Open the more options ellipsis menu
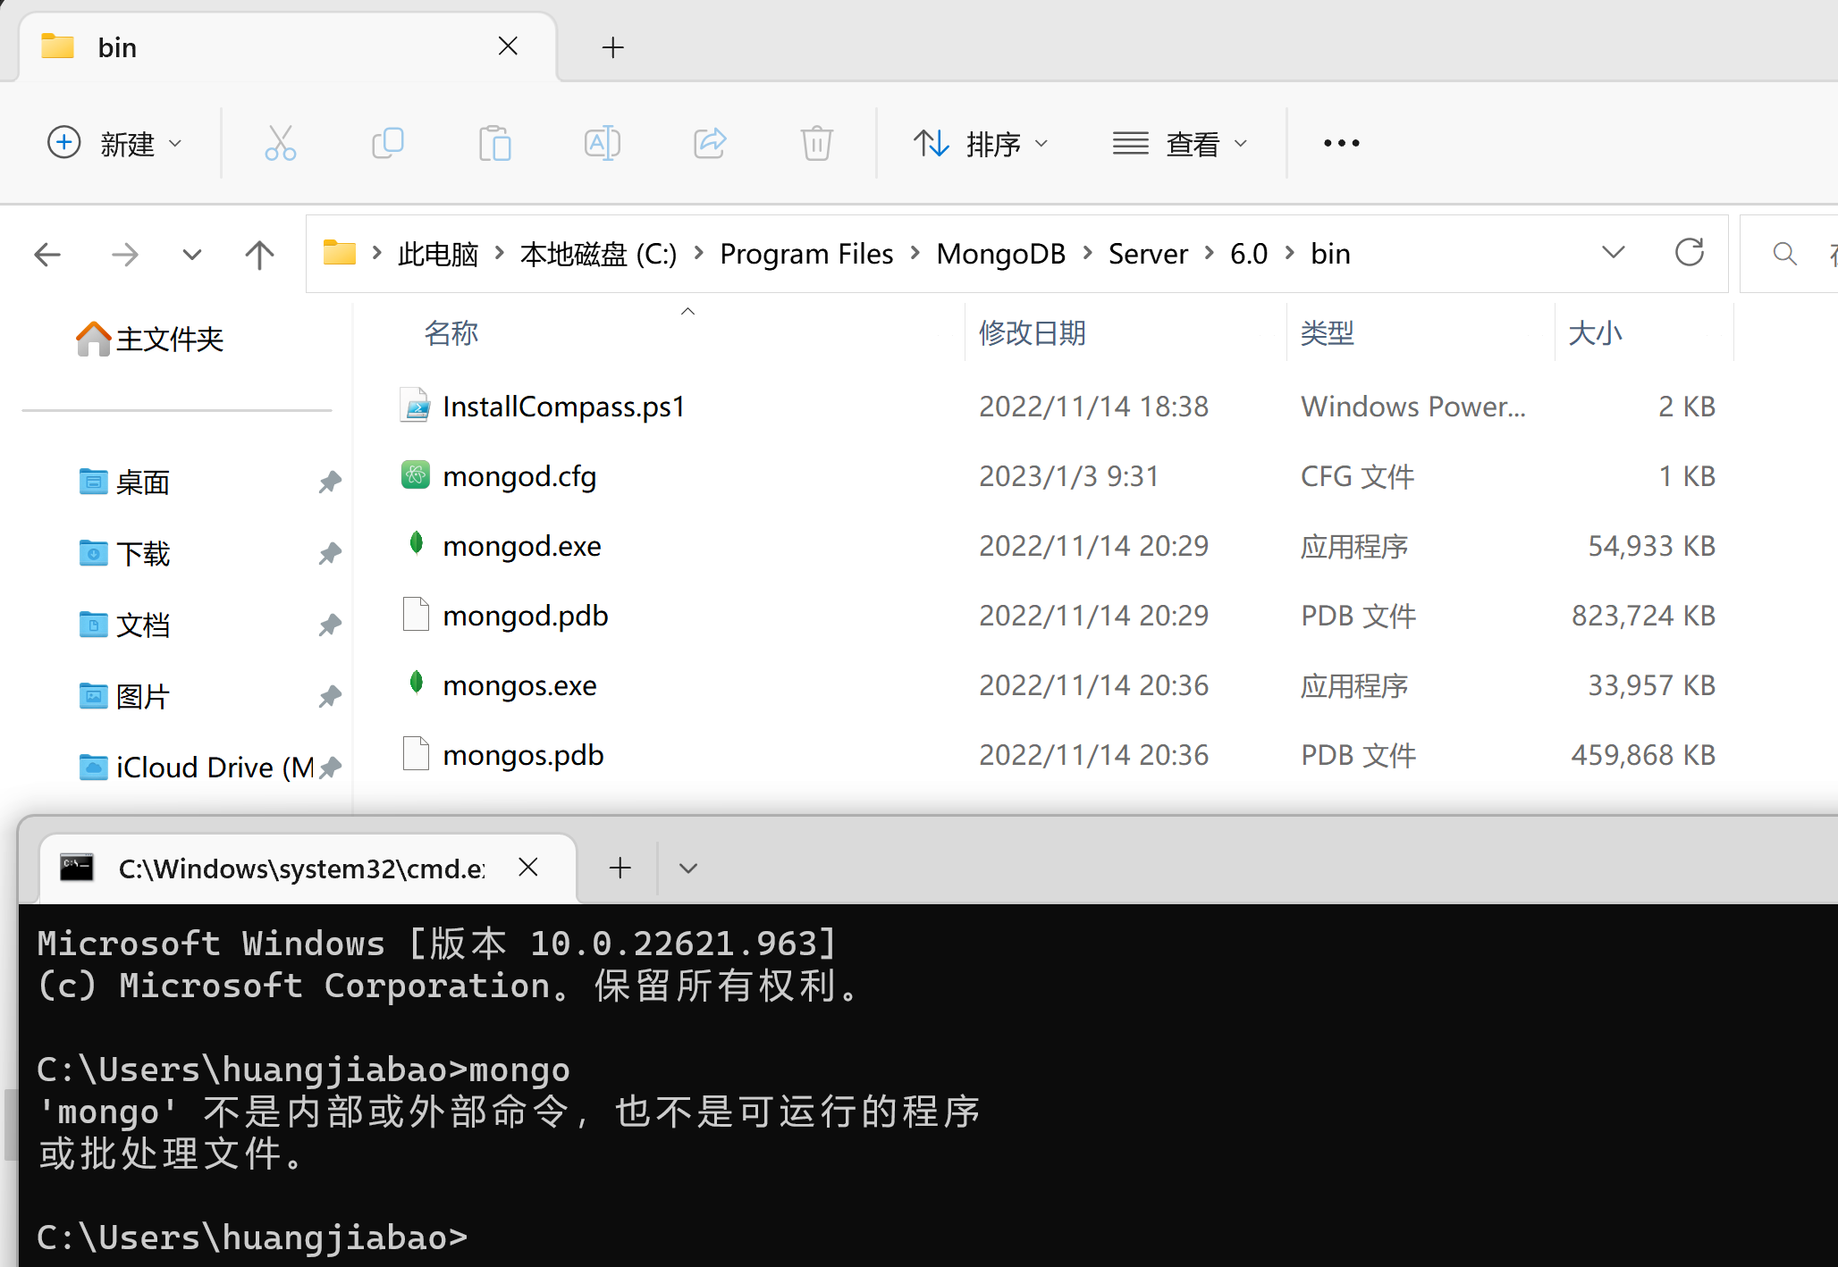 [x=1342, y=143]
